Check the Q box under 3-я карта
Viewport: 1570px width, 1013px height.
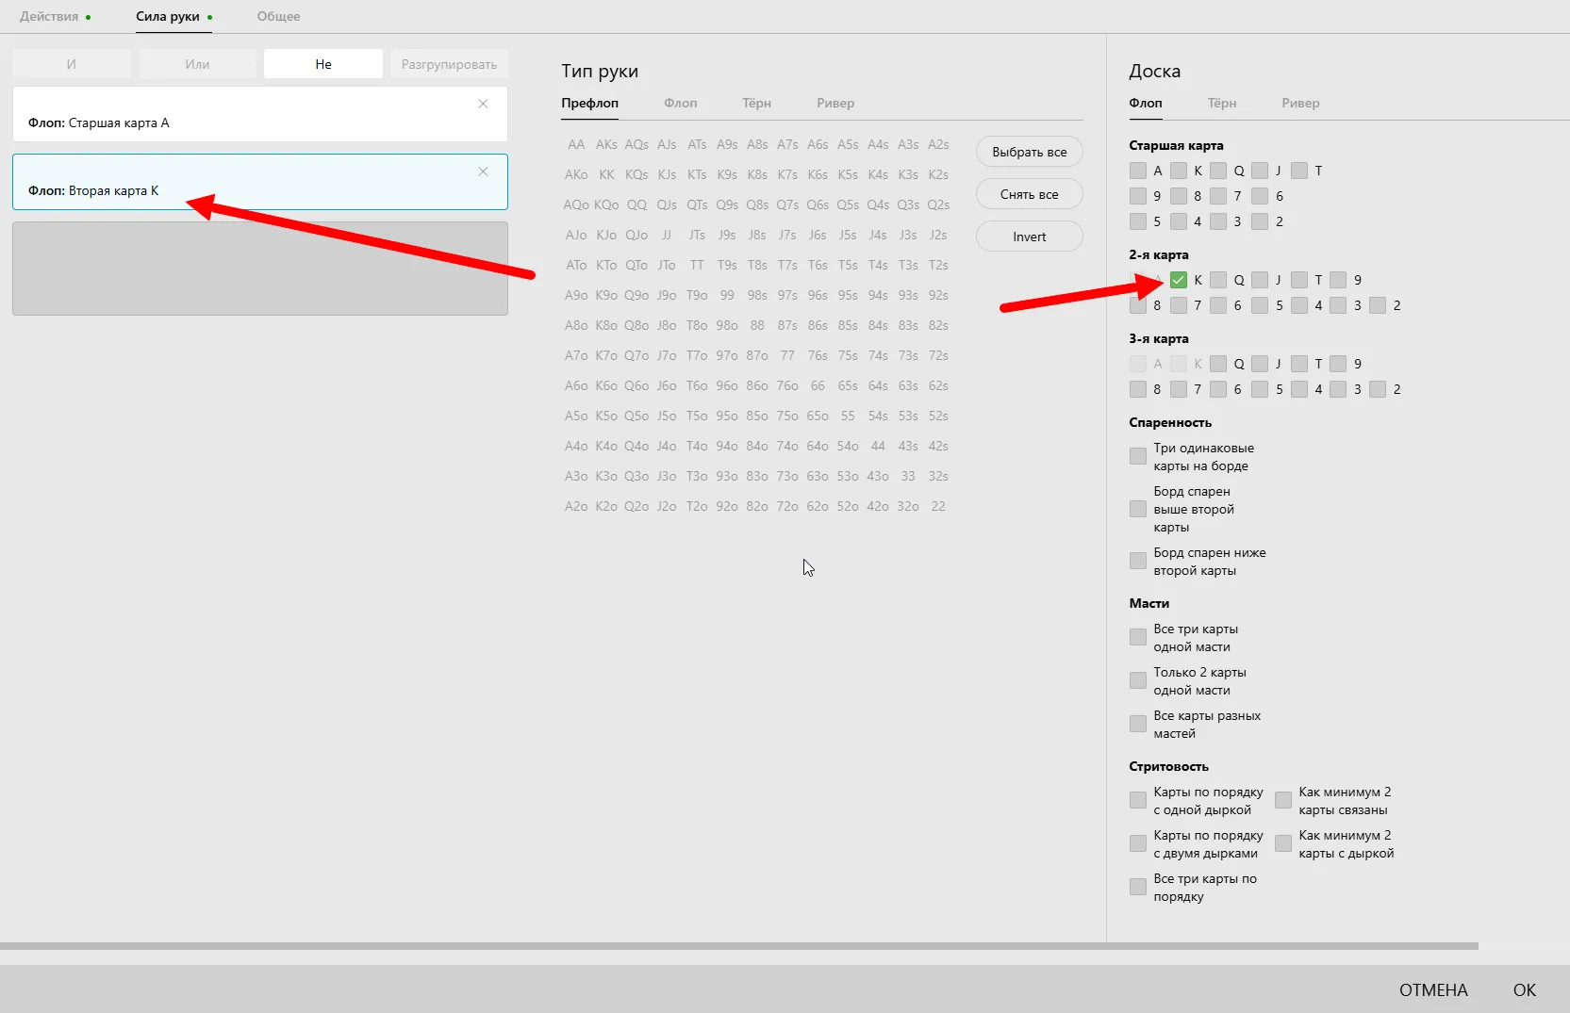(x=1218, y=364)
